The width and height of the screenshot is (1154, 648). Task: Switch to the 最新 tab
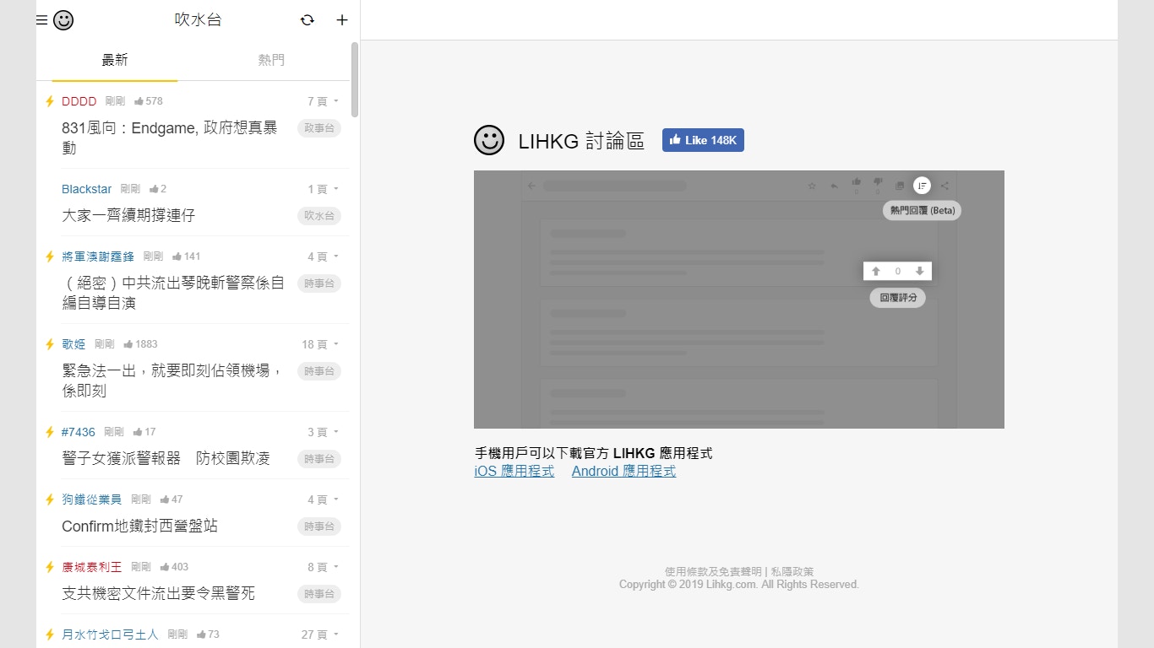coord(115,60)
